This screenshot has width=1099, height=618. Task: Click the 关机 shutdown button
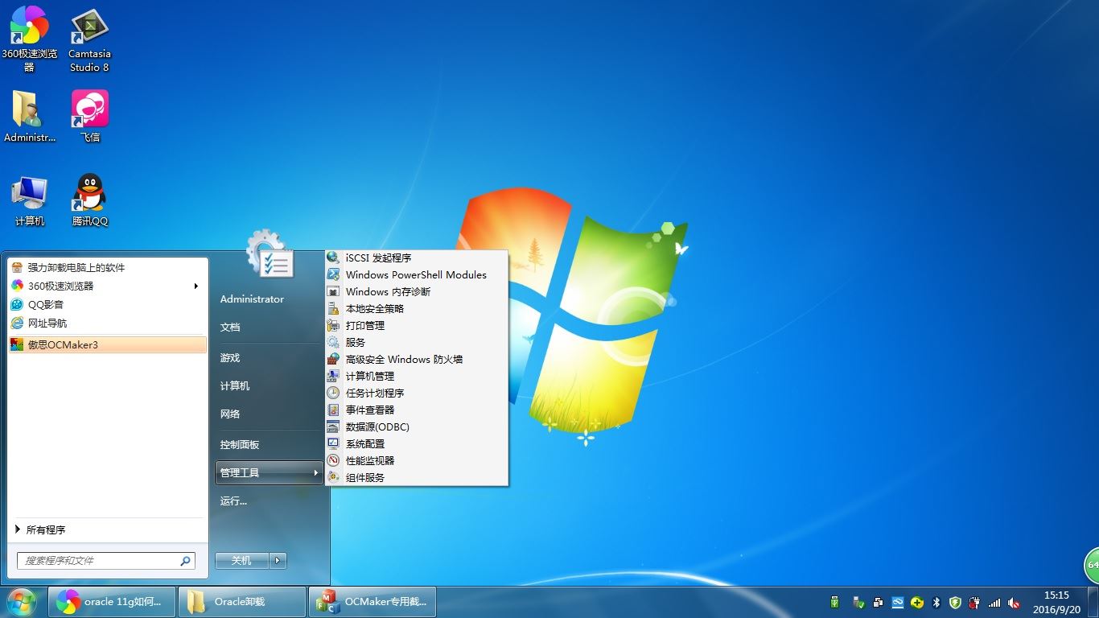(x=242, y=560)
